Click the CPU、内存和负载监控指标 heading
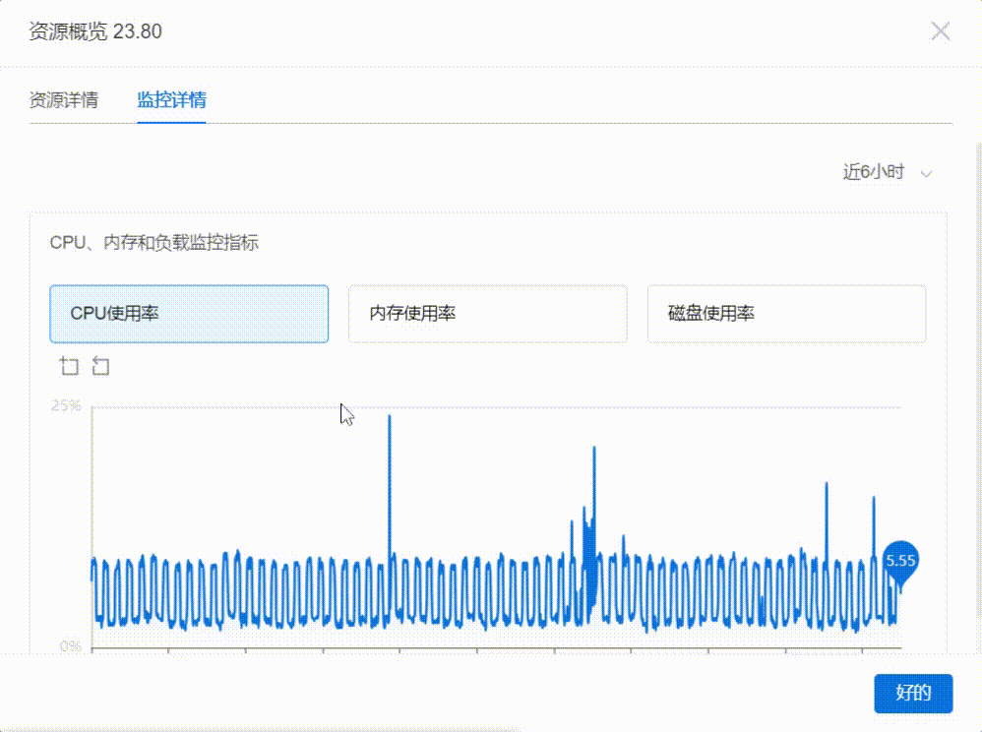The image size is (982, 732). tap(154, 242)
